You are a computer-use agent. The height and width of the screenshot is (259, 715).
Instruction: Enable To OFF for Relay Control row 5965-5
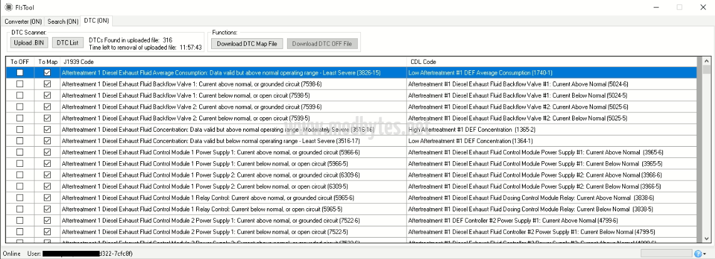click(20, 208)
